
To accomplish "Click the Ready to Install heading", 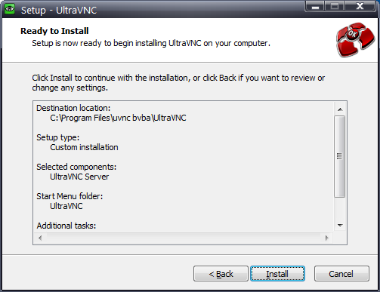I will (x=54, y=31).
